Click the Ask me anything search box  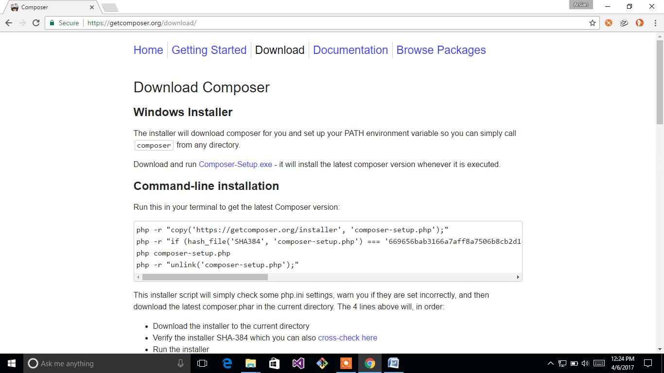pyautogui.click(x=107, y=363)
